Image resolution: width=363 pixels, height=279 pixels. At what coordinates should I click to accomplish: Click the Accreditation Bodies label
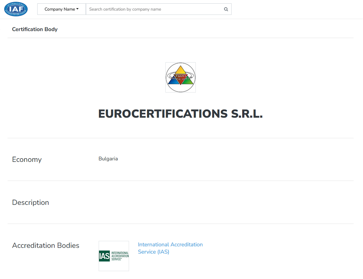(45, 245)
